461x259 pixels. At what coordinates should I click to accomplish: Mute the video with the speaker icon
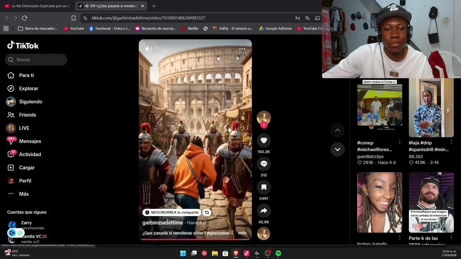[148, 49]
